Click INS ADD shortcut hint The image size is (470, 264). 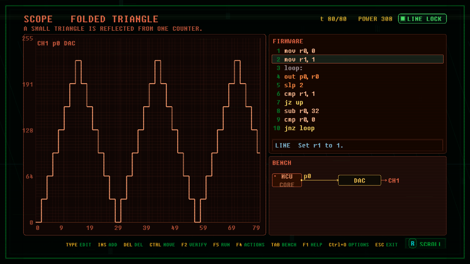pos(108,245)
